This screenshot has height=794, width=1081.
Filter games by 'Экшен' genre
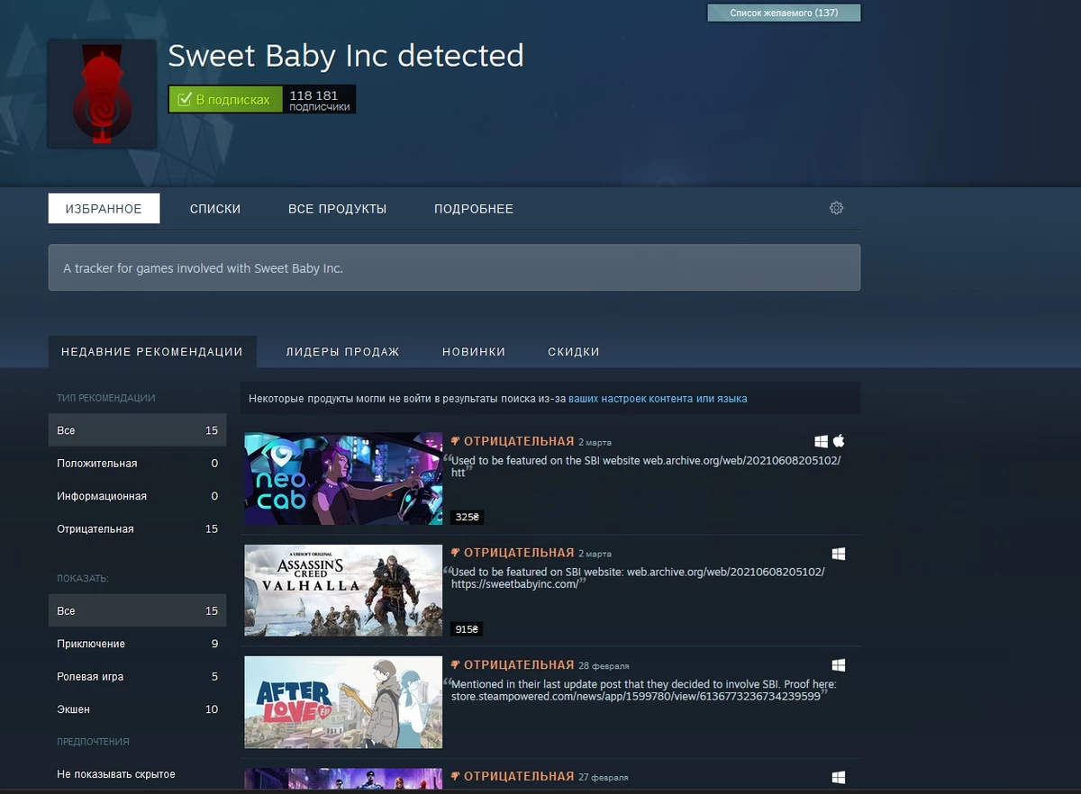pyautogui.click(x=137, y=709)
